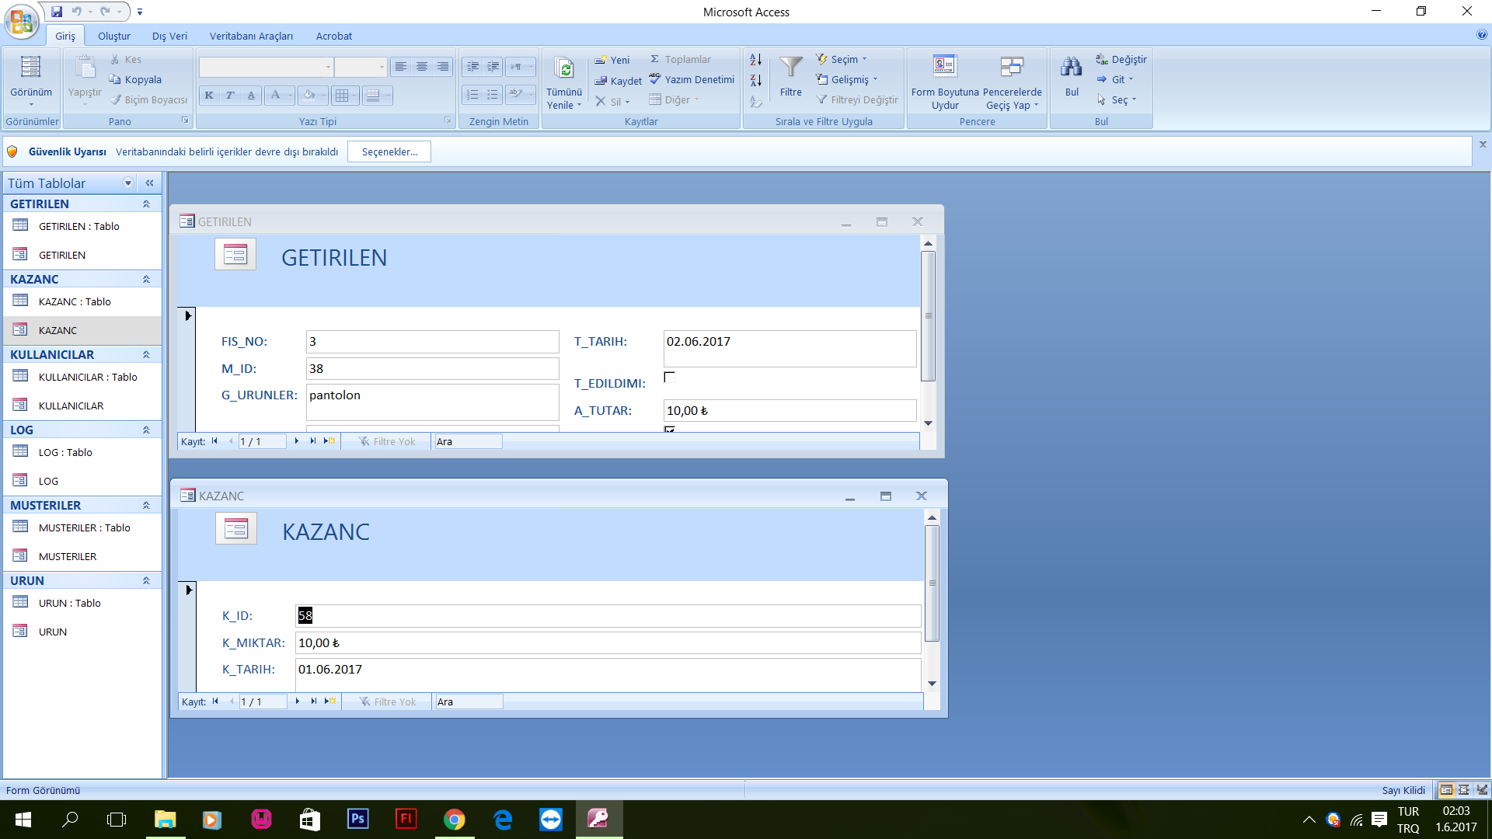Open the Tüm Tablolar dropdown arrow
Screen dimensions: 1492x839
click(x=128, y=183)
